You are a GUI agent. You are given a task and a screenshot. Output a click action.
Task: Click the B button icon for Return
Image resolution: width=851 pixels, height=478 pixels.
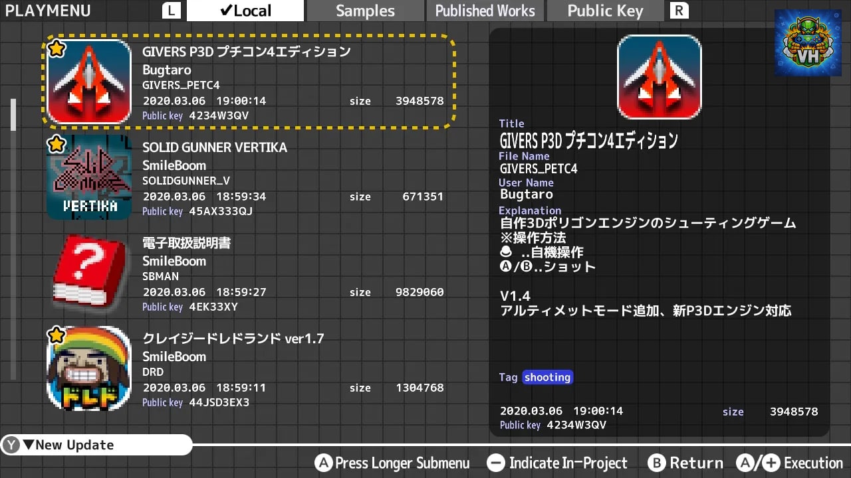657,463
